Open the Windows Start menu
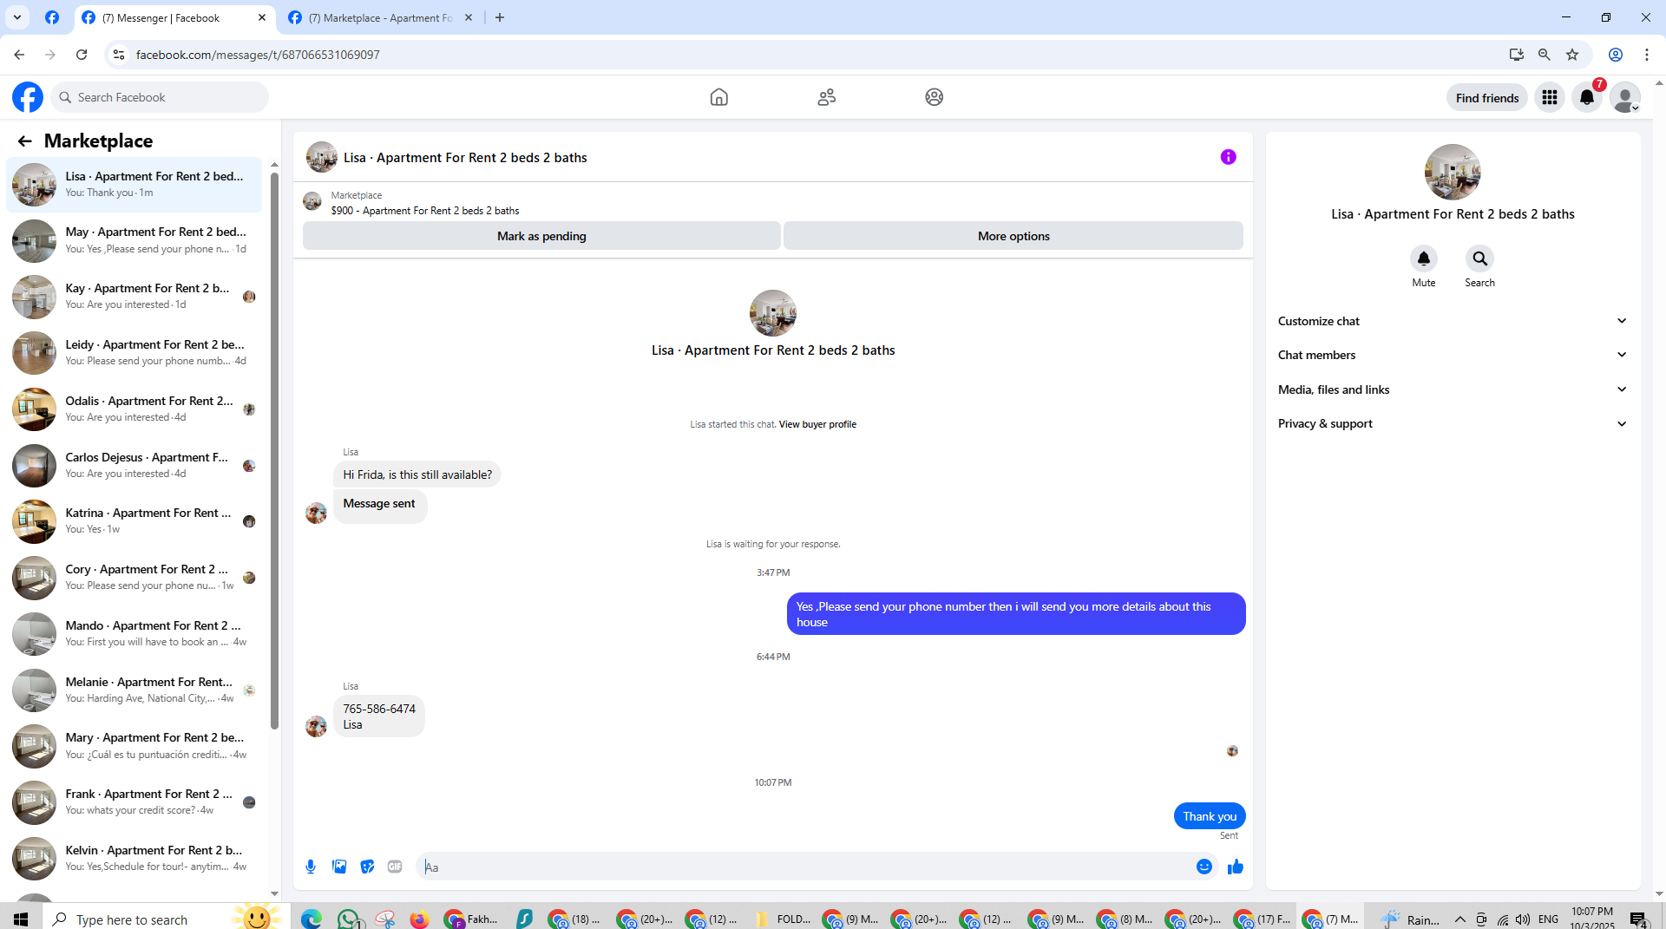 pos(21,919)
